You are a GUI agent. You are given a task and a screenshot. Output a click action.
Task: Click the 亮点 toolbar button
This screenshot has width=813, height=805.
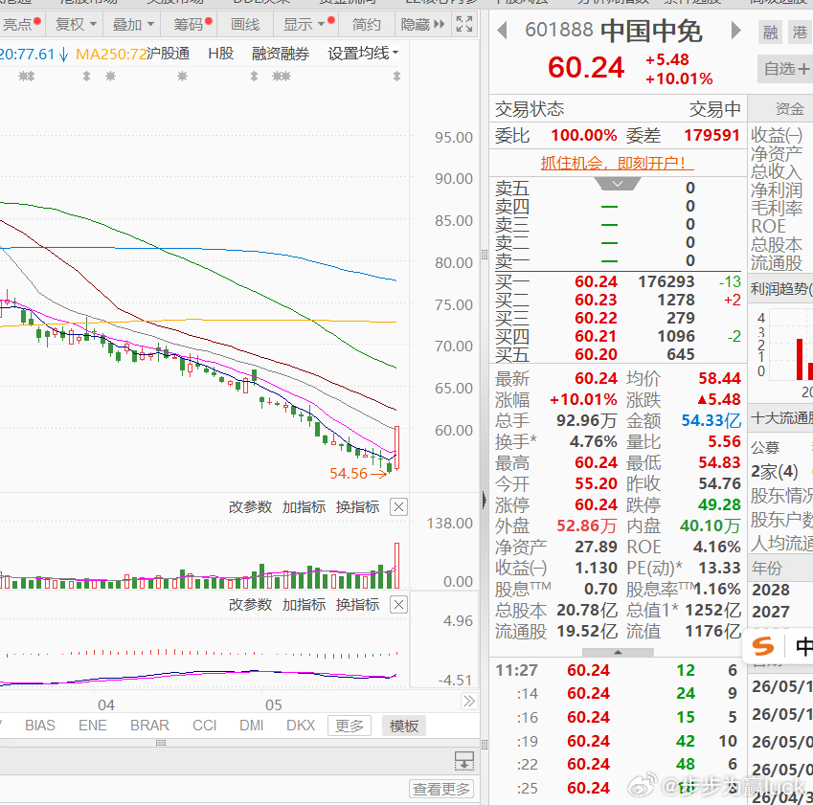pos(21,24)
